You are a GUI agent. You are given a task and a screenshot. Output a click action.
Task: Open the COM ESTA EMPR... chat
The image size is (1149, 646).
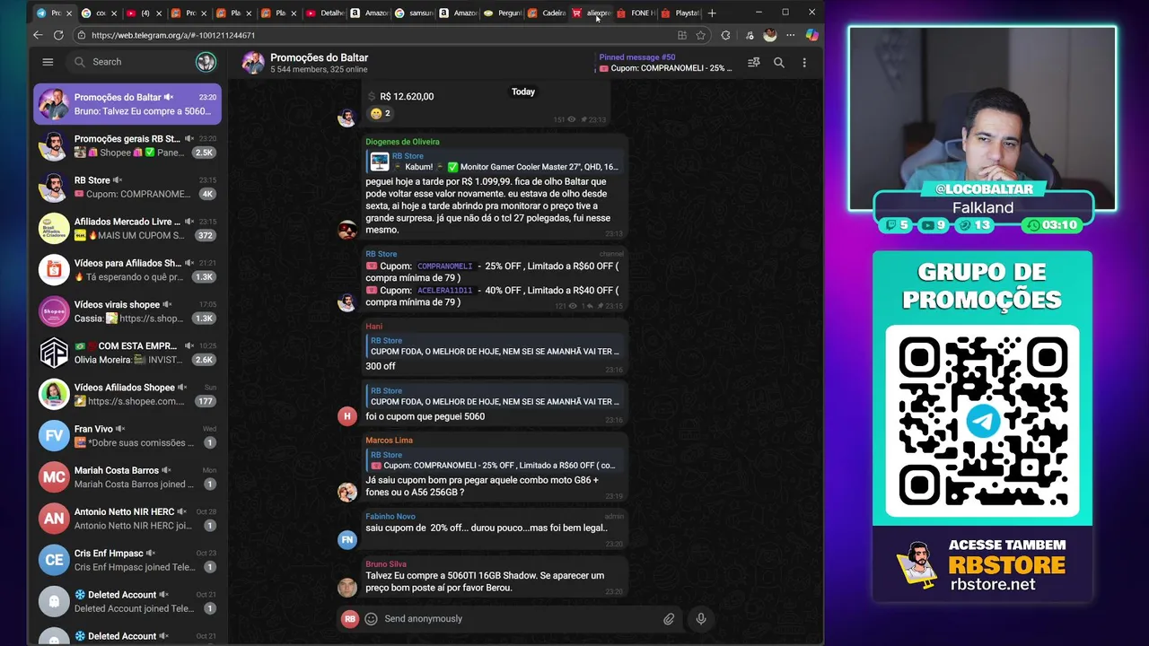coord(127,353)
